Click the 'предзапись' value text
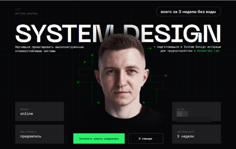 [x=31, y=136]
